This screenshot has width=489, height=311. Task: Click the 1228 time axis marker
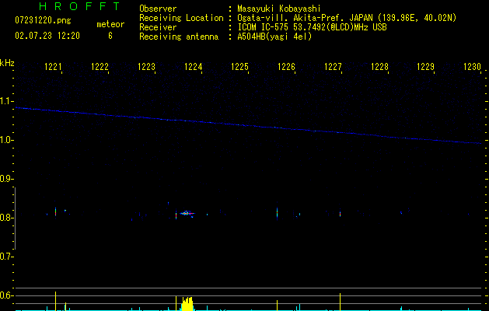(379, 67)
